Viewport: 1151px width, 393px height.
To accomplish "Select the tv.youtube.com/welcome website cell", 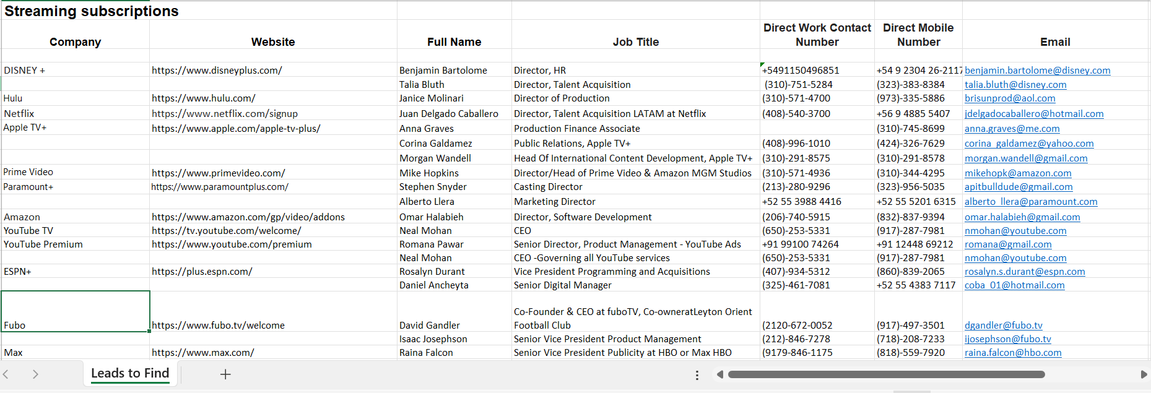I will point(273,231).
